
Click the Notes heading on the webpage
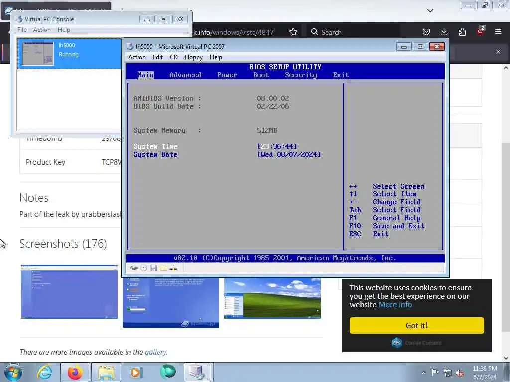[x=34, y=198]
